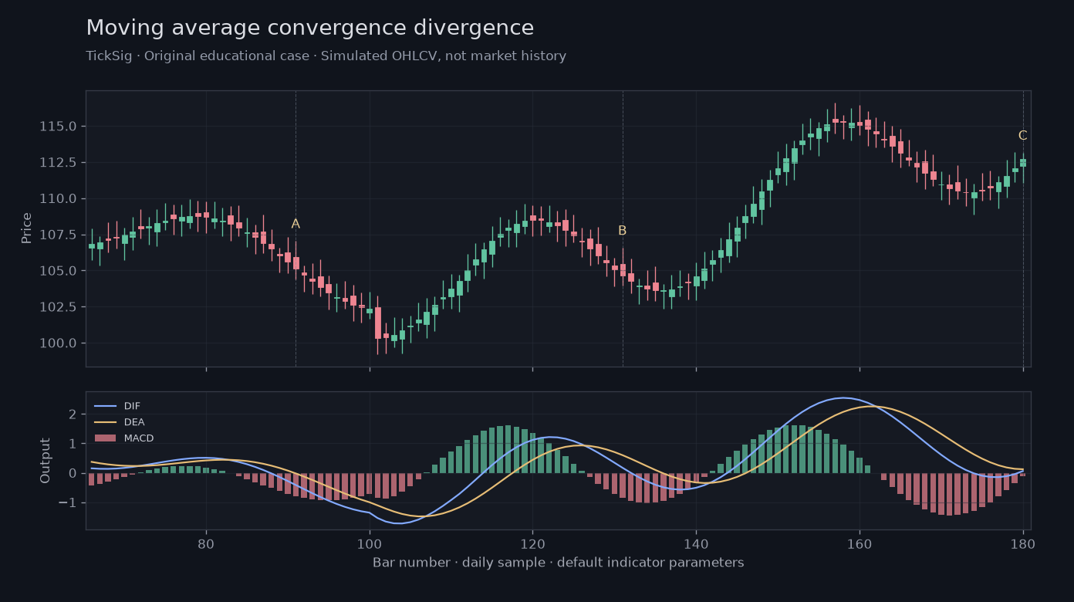Click the tall red candle near bar 101

click(x=378, y=323)
